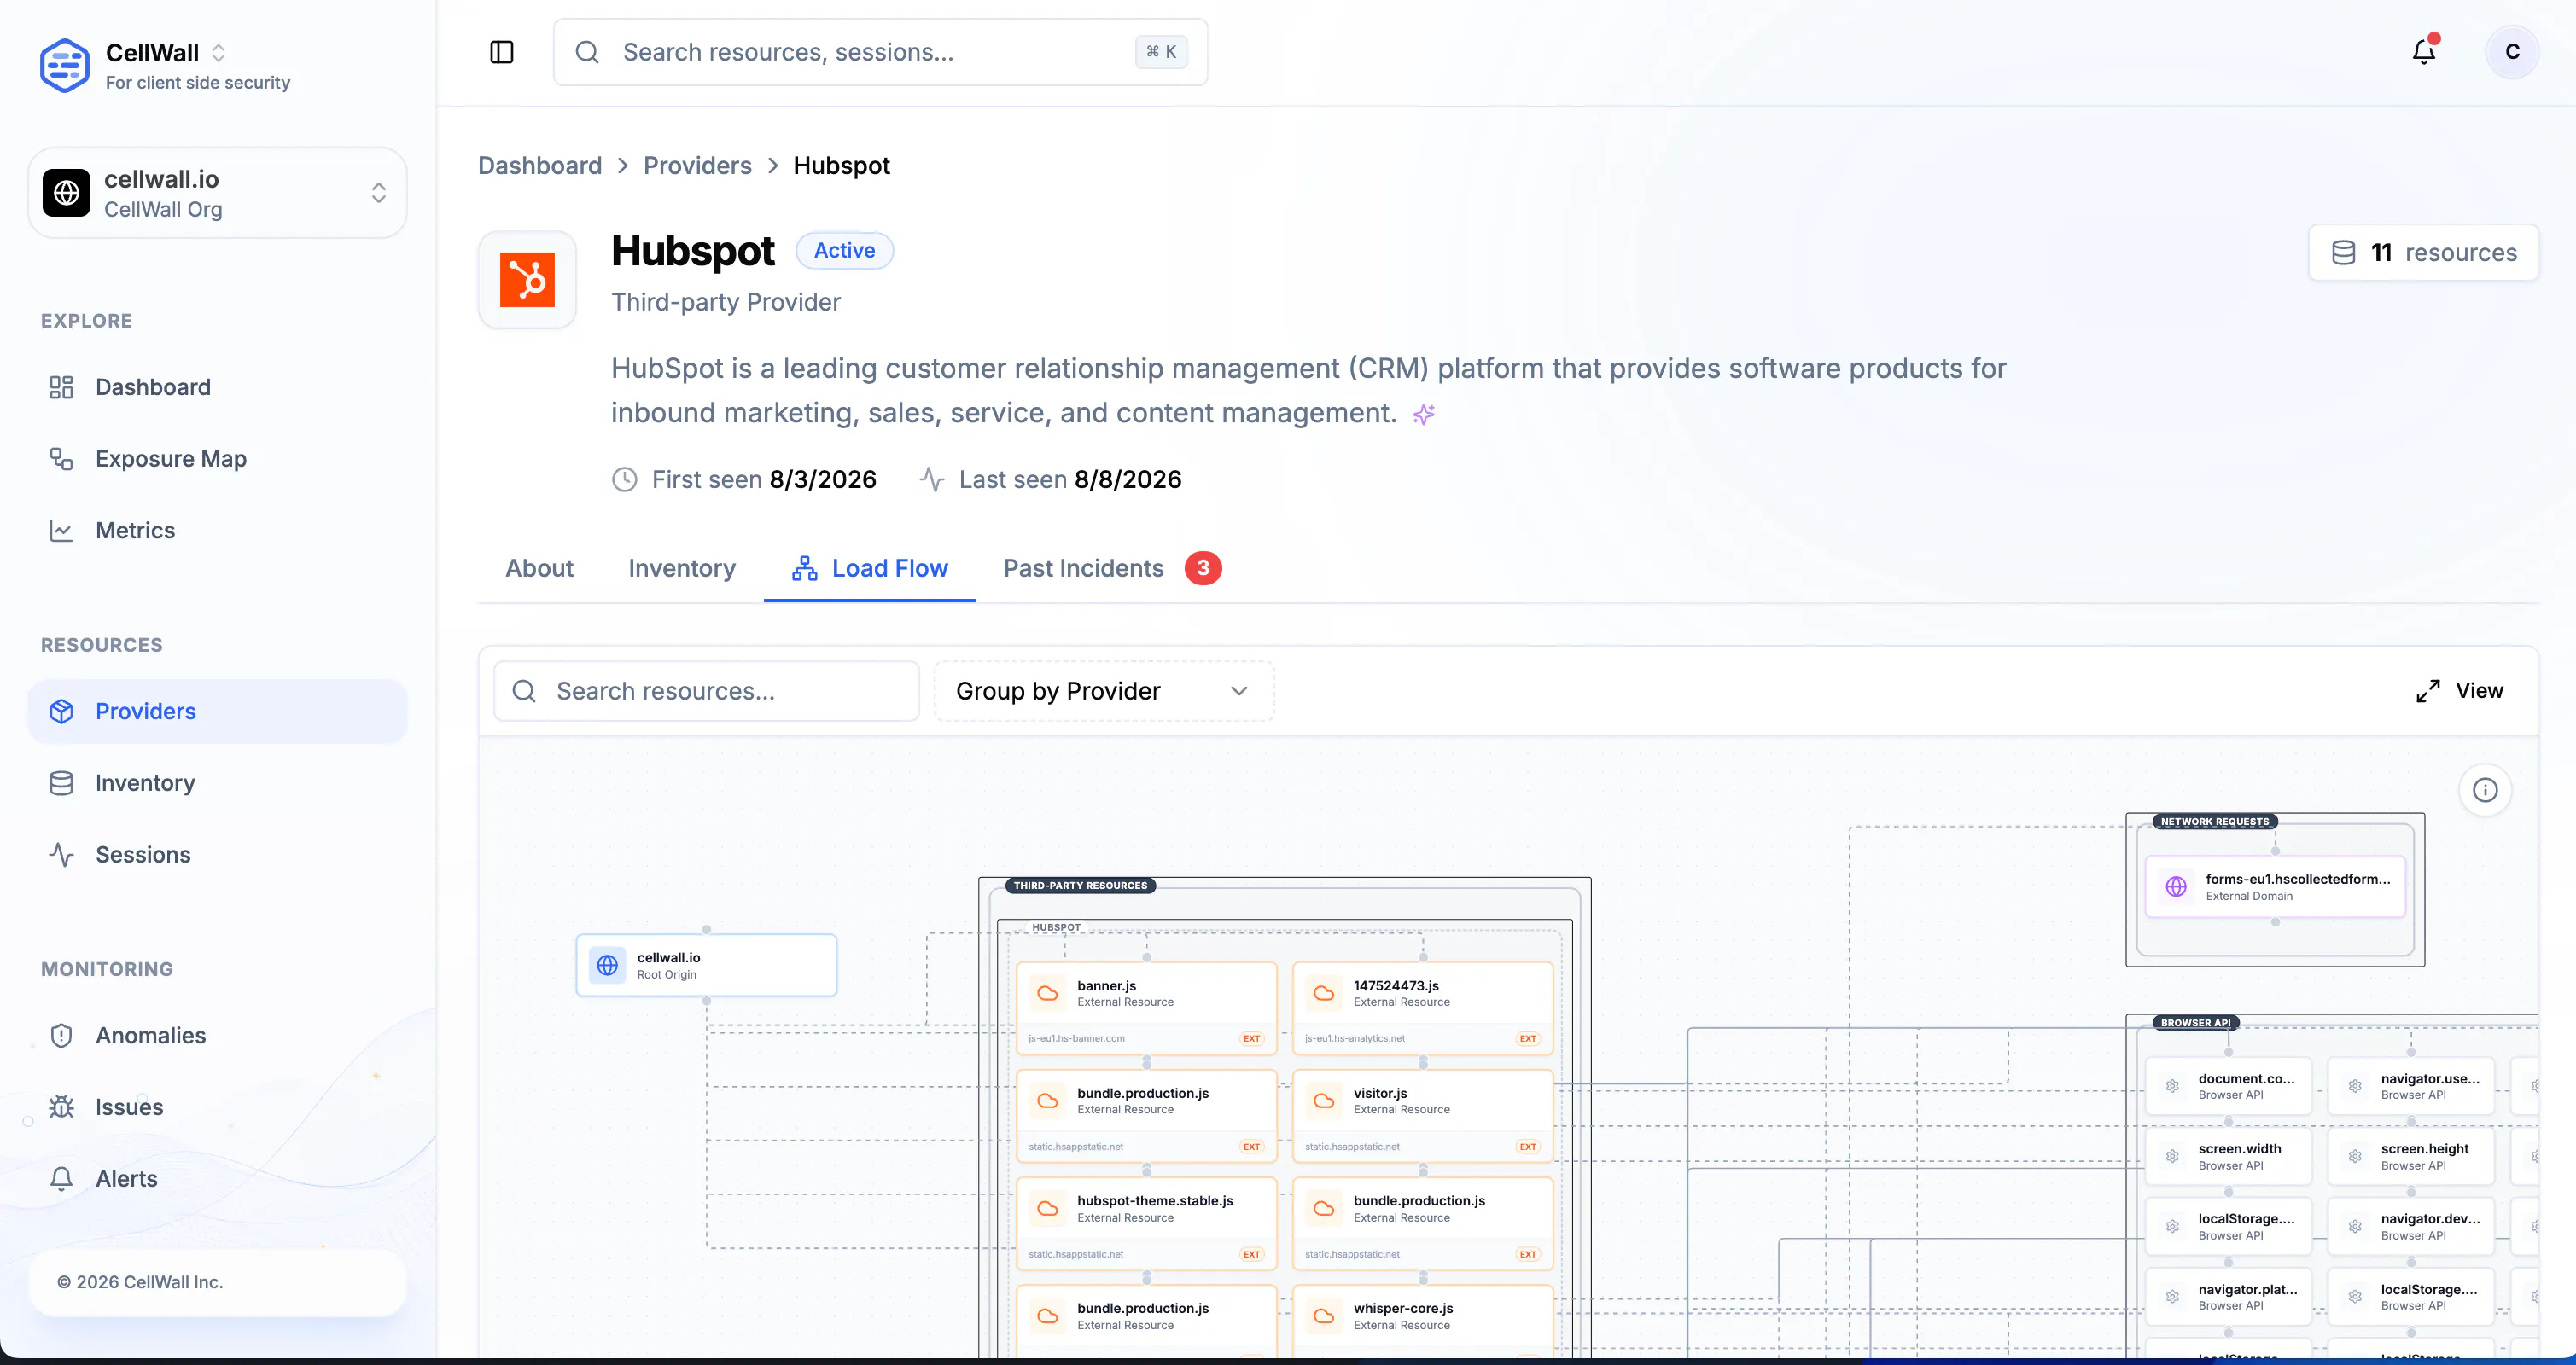Select Providers in the sidebar
Screen dimensions: 2576x1365
(218, 712)
